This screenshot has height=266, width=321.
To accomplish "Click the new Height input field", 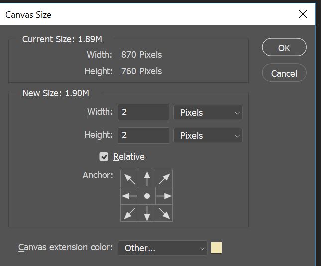I will (x=144, y=135).
